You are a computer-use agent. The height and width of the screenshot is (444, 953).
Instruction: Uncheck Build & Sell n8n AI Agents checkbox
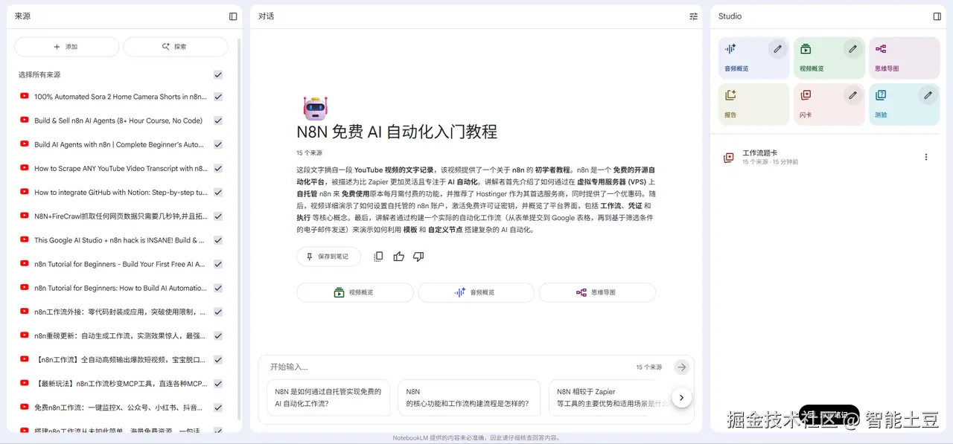(x=218, y=120)
